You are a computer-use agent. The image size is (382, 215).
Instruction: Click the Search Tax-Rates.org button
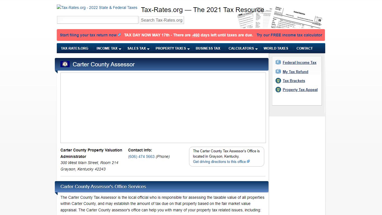pyautogui.click(x=162, y=20)
